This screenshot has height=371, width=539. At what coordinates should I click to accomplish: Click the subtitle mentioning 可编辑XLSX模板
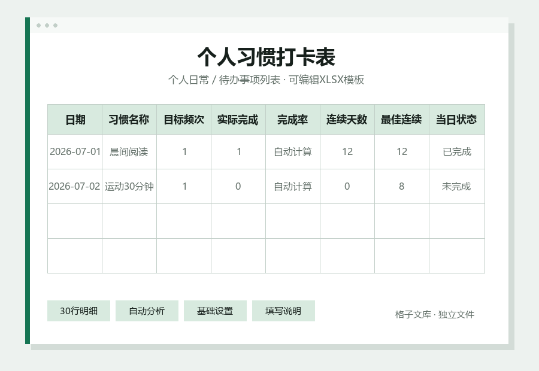point(266,80)
